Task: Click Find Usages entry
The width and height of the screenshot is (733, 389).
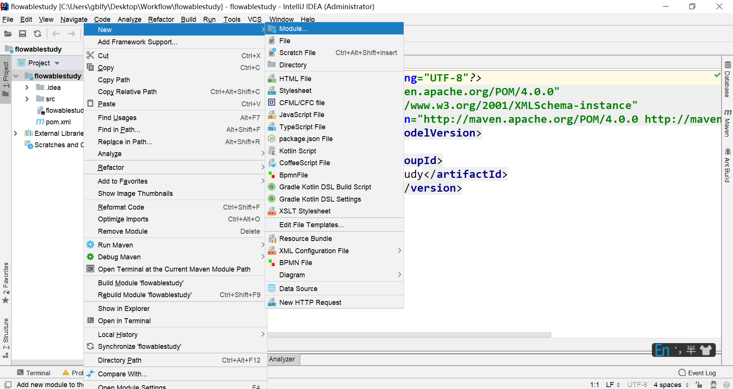Action: [175, 118]
